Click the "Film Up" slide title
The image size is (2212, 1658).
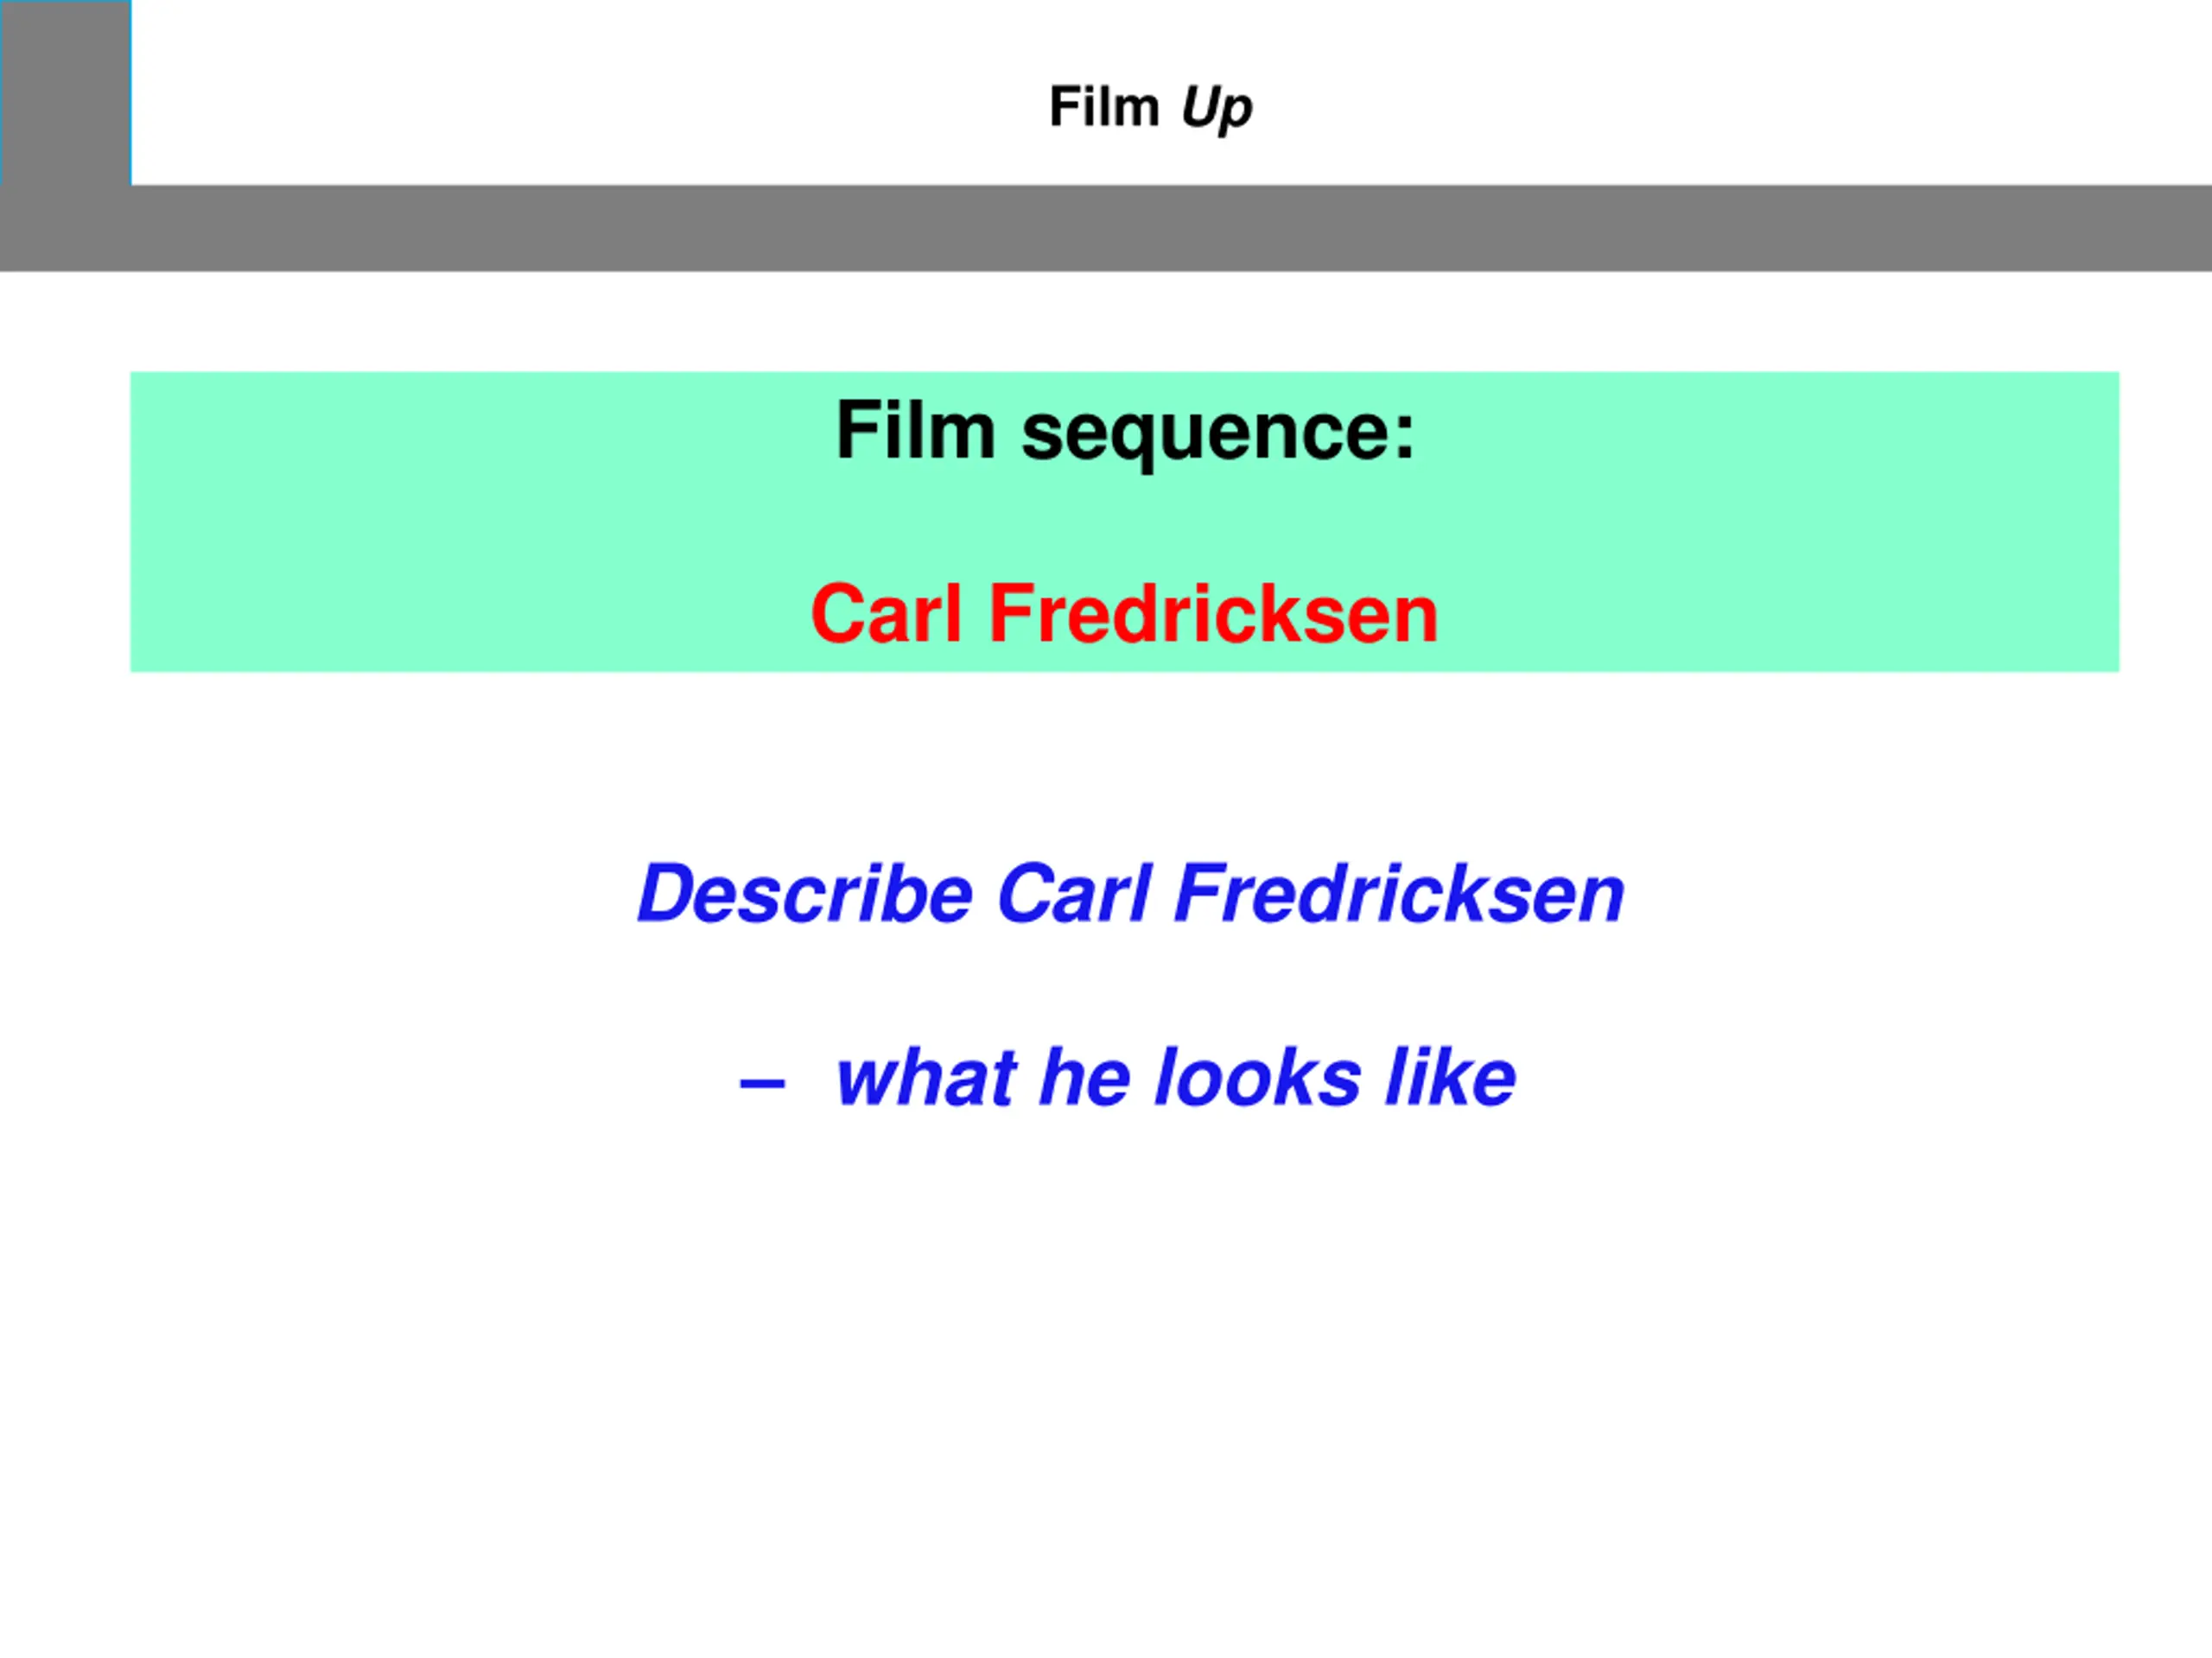pos(1150,108)
